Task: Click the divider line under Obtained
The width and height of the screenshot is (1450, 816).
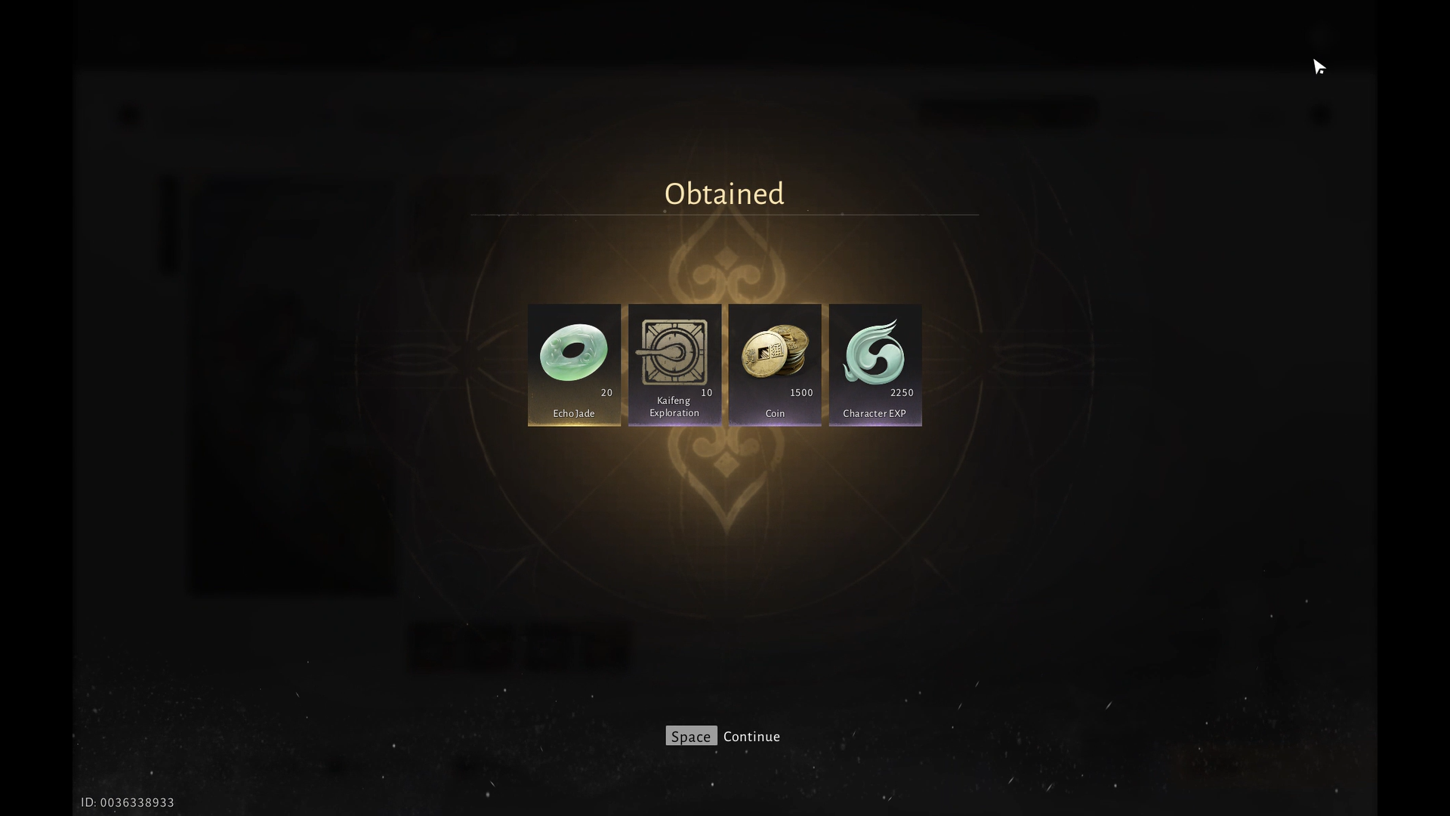Action: click(724, 215)
